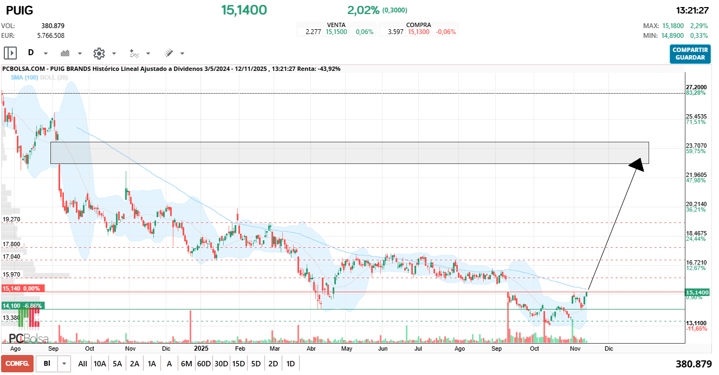Toggle the left sidebar panel icon
Viewport: 719px width, 375px height.
coord(10,53)
